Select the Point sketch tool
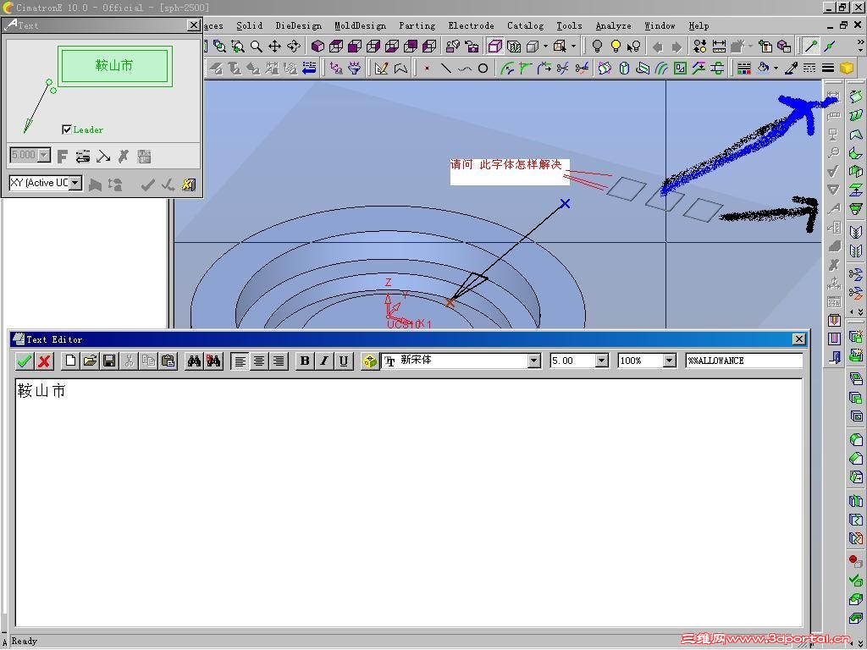The height and width of the screenshot is (650, 867). 427,69
